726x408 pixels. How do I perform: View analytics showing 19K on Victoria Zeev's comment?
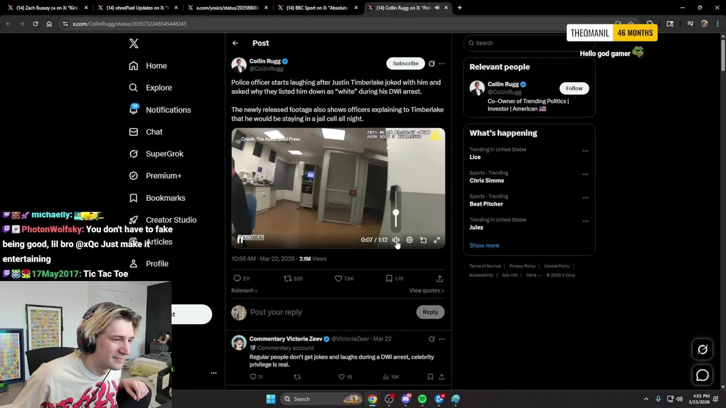(391, 377)
